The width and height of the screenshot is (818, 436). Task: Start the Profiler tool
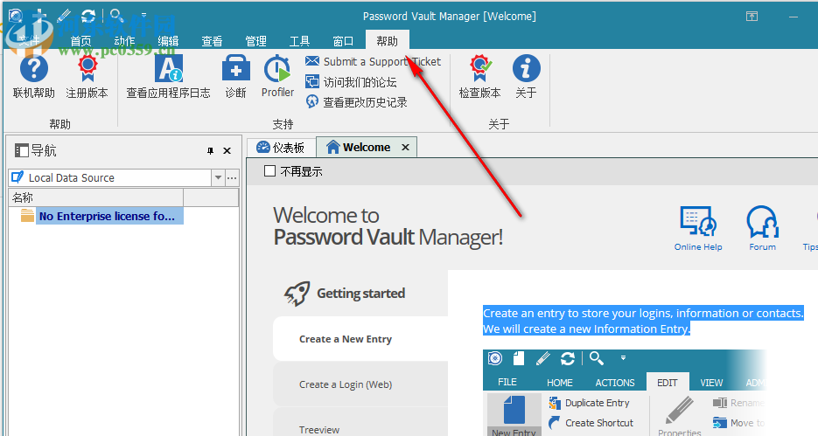click(277, 77)
